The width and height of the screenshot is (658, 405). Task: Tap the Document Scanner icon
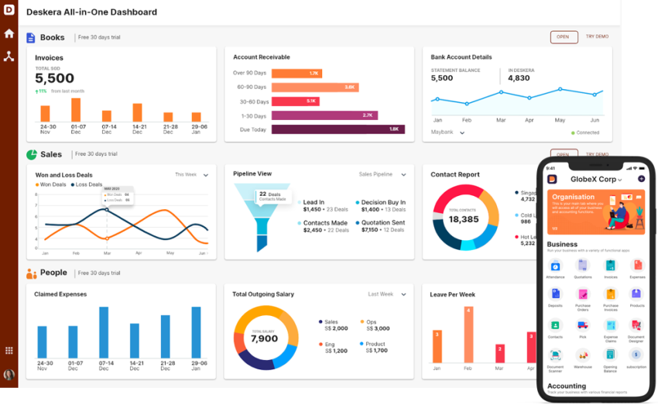point(555,355)
